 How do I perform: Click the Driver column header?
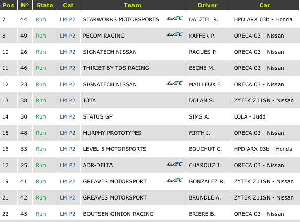[207, 5]
